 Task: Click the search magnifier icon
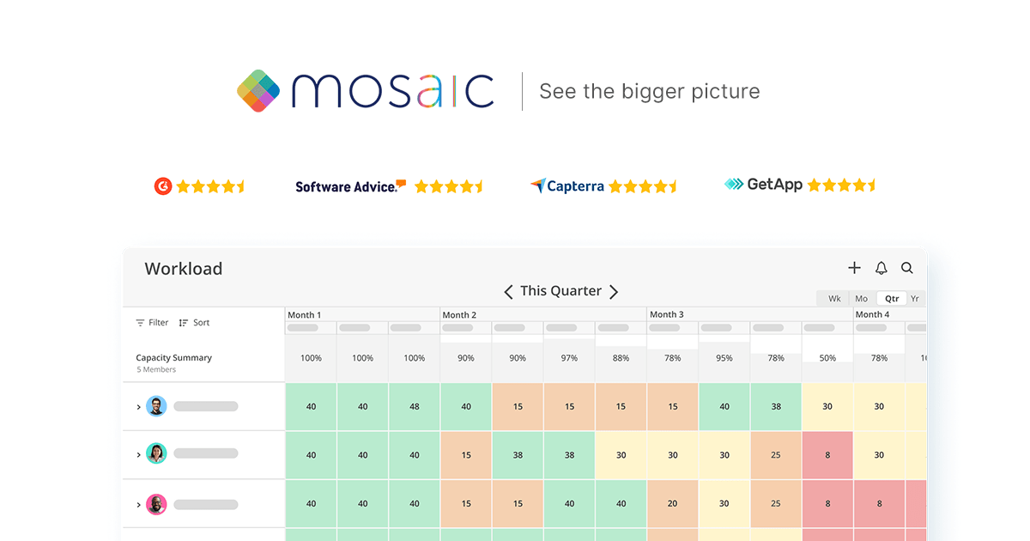coord(907,268)
